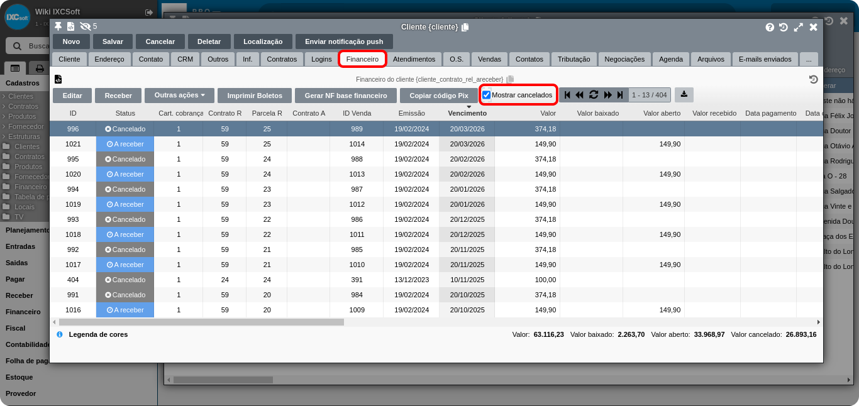
Task: Click the logout icon next to Wiki IXCSoft
Action: 149,12
